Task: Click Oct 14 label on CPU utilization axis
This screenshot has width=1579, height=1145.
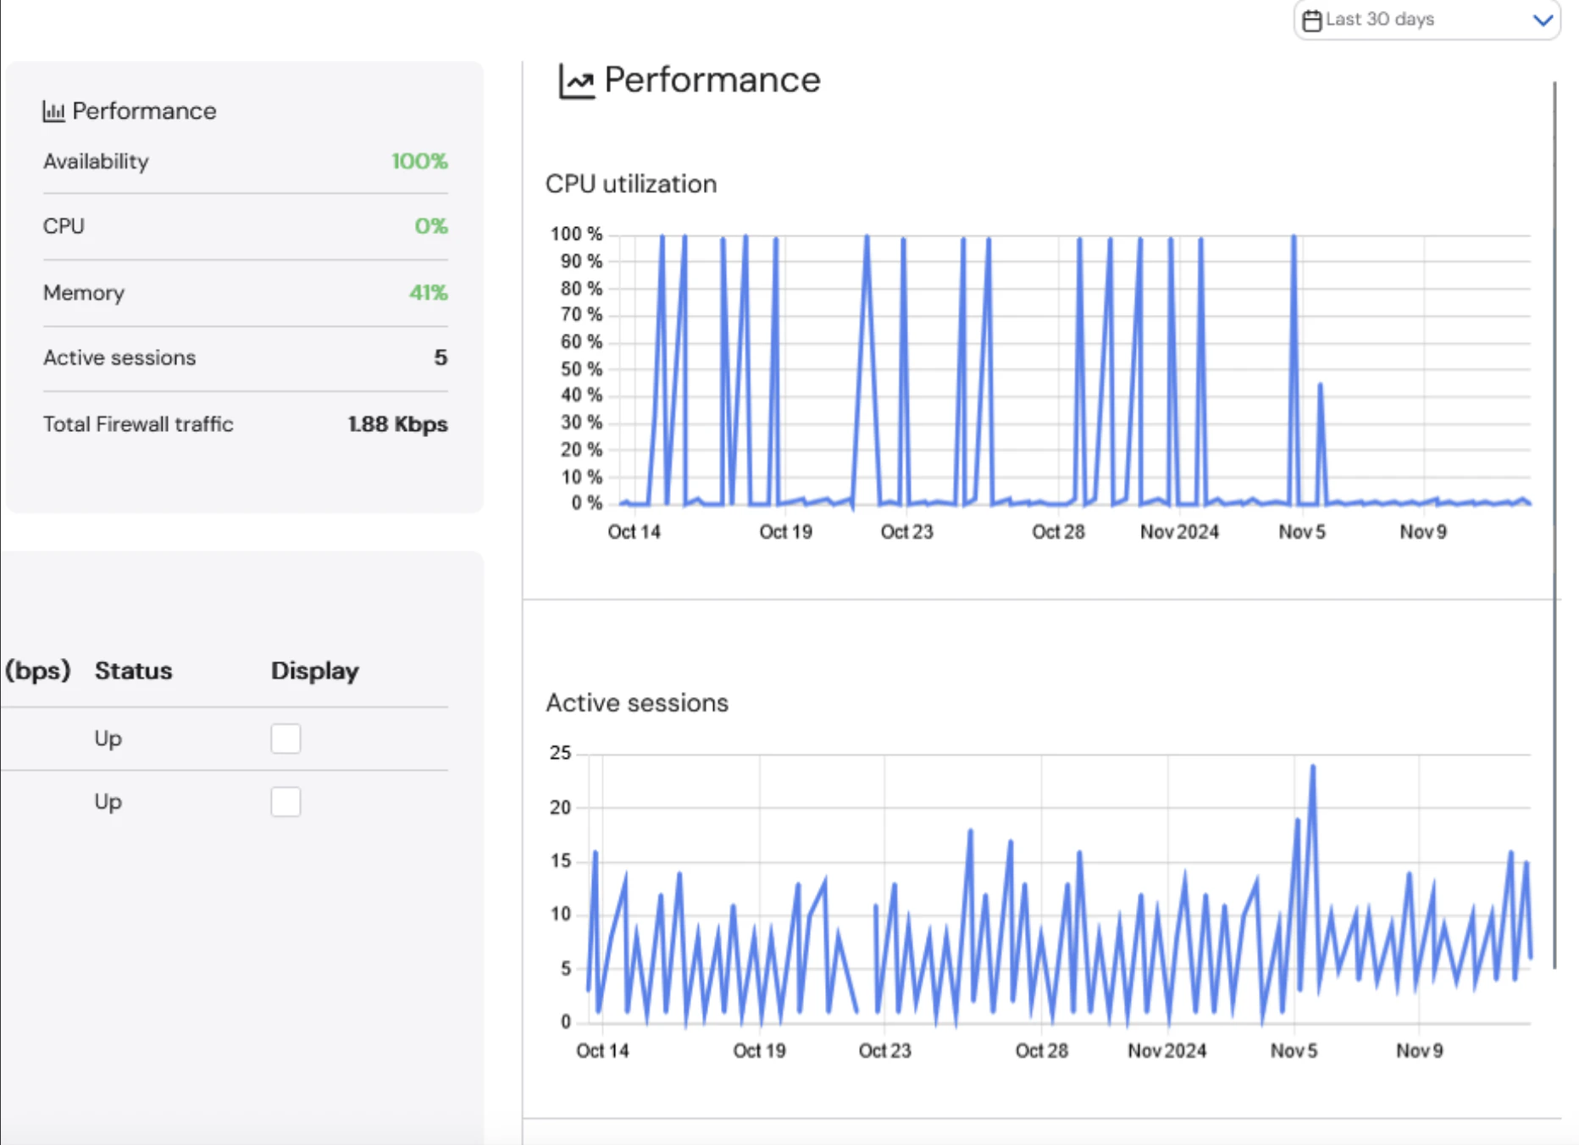Action: (634, 532)
